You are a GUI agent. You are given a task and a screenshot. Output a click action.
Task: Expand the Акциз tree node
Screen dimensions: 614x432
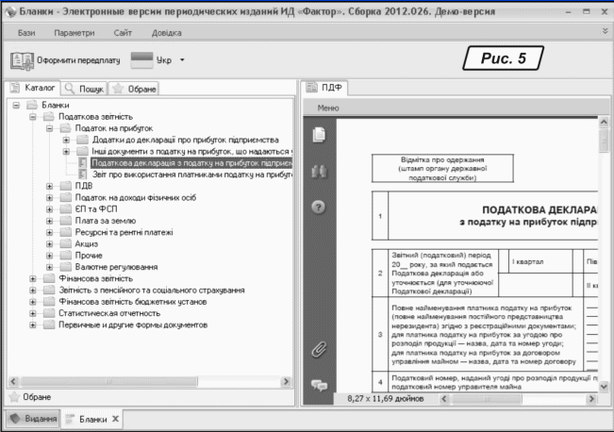click(51, 243)
